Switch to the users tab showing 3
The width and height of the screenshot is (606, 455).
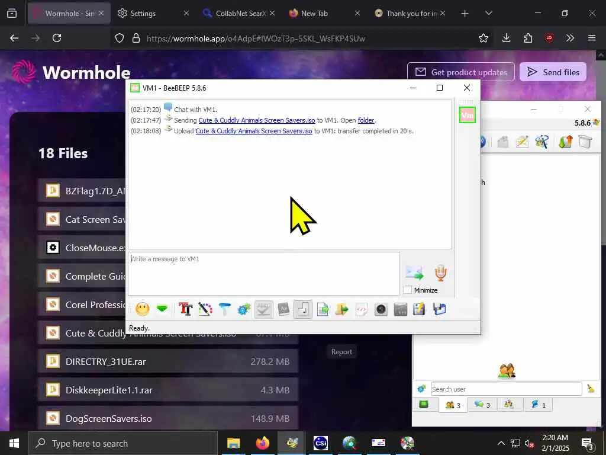(453, 405)
